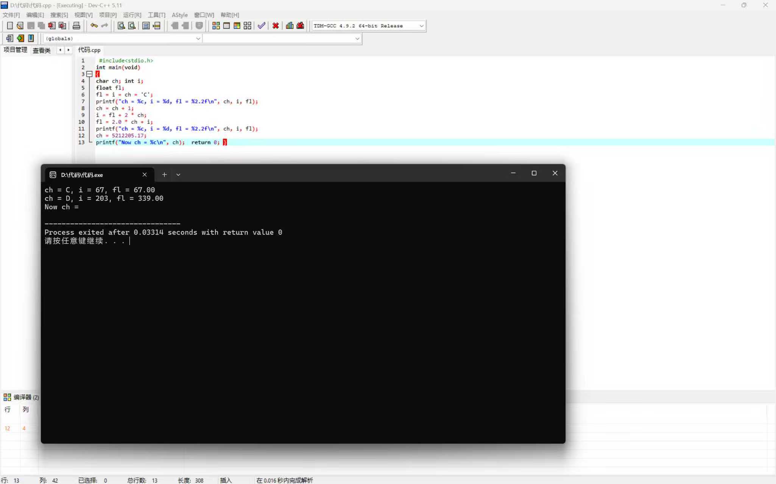Image resolution: width=776 pixels, height=484 pixels.
Task: Click the Find magnifier toolbar icon
Action: (121, 26)
